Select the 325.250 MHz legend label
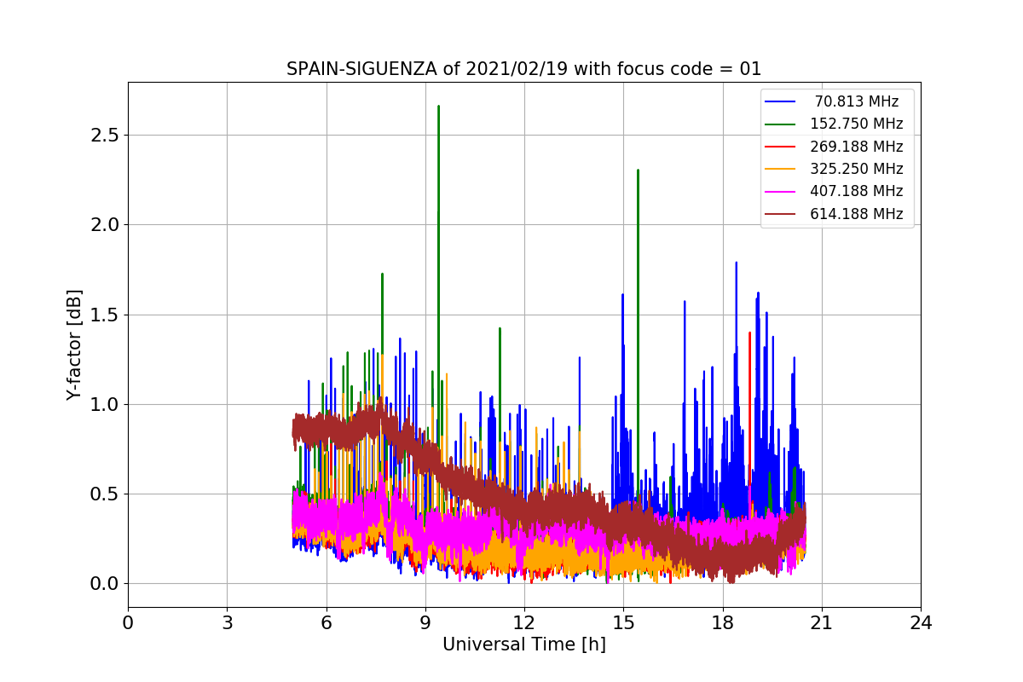 click(x=856, y=169)
